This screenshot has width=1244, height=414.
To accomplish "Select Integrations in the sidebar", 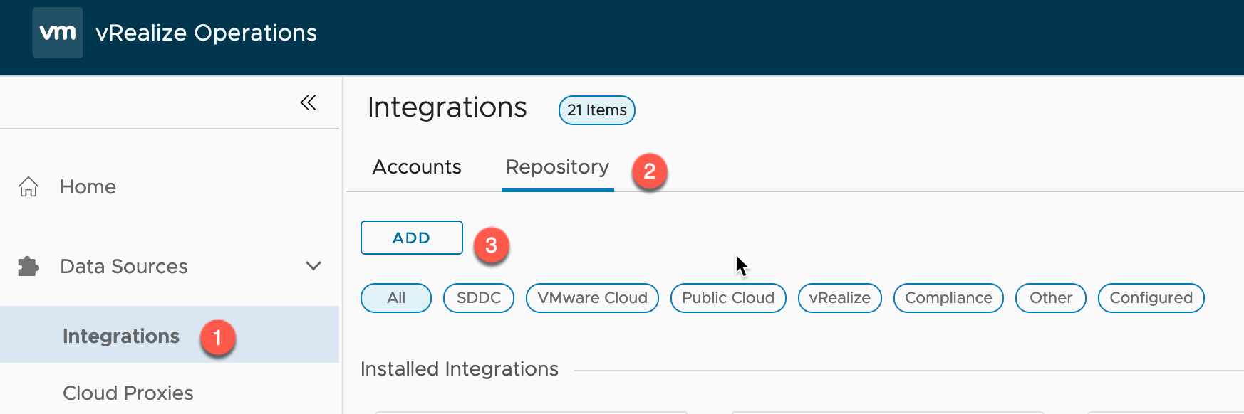I will (170, 335).
